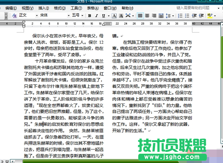Click first-line indent marker on ruler
Image resolution: width=223 pixels, height=163 pixels.
[x=24, y=22]
